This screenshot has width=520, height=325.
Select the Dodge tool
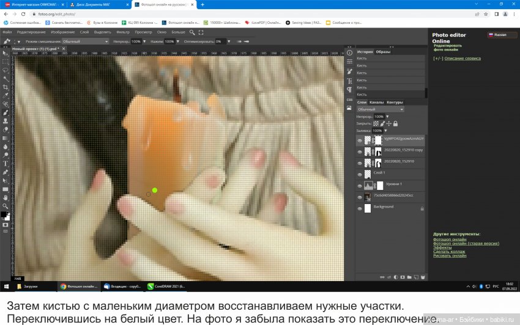click(x=6, y=155)
